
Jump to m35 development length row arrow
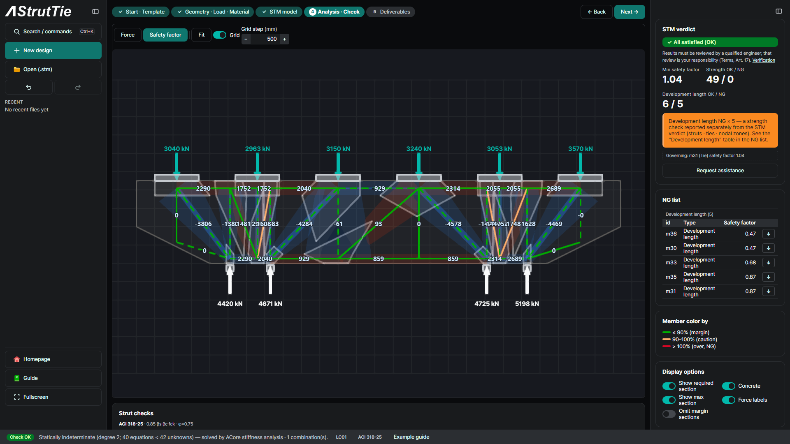point(769,277)
